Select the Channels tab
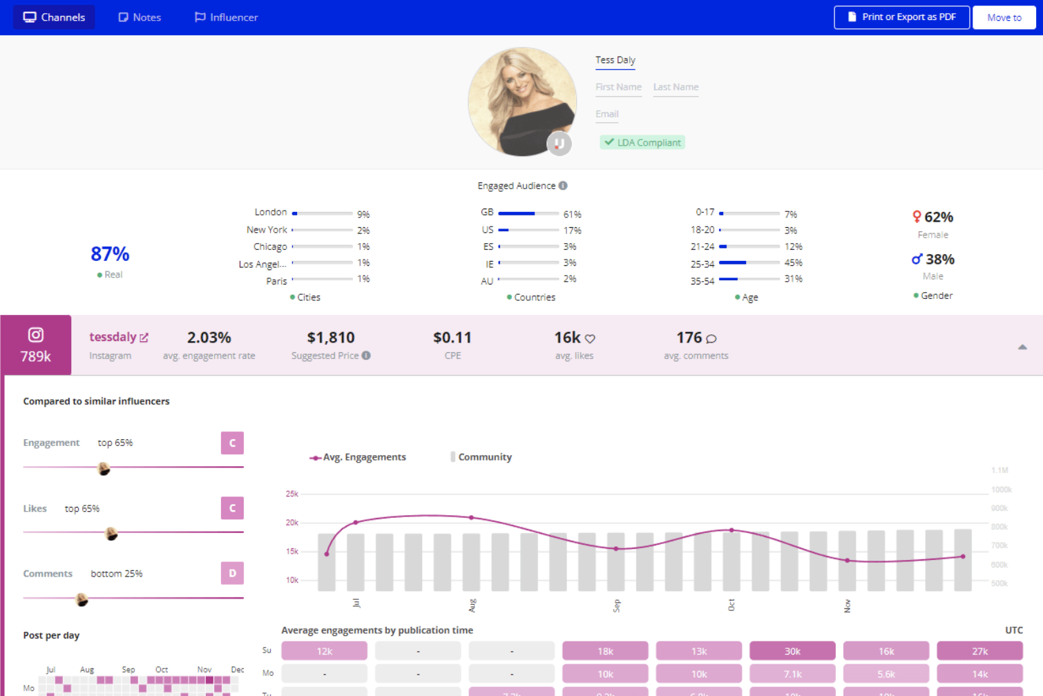1043x696 pixels. [54, 17]
